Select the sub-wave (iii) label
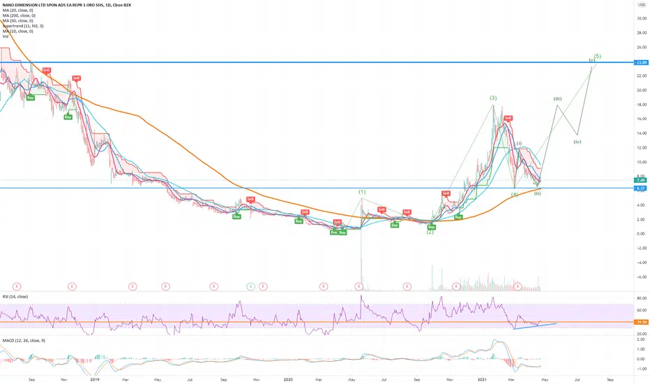 click(557, 99)
